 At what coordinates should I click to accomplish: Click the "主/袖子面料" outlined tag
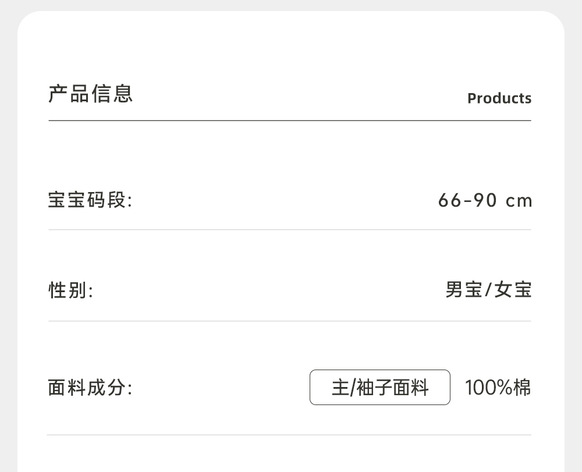[379, 387]
